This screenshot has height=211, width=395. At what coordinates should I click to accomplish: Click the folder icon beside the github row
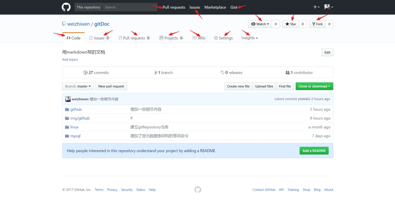(67, 109)
